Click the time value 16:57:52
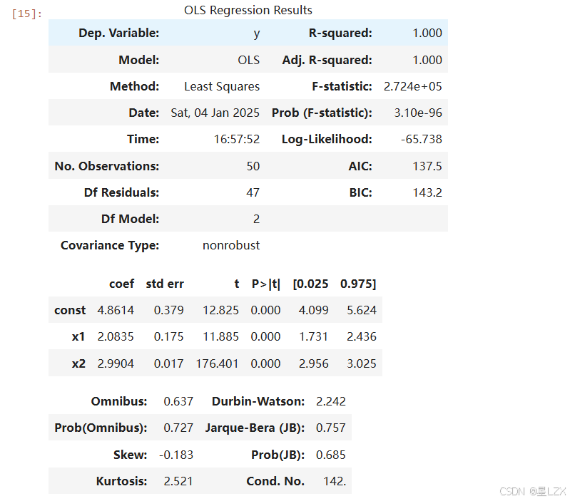 [237, 139]
